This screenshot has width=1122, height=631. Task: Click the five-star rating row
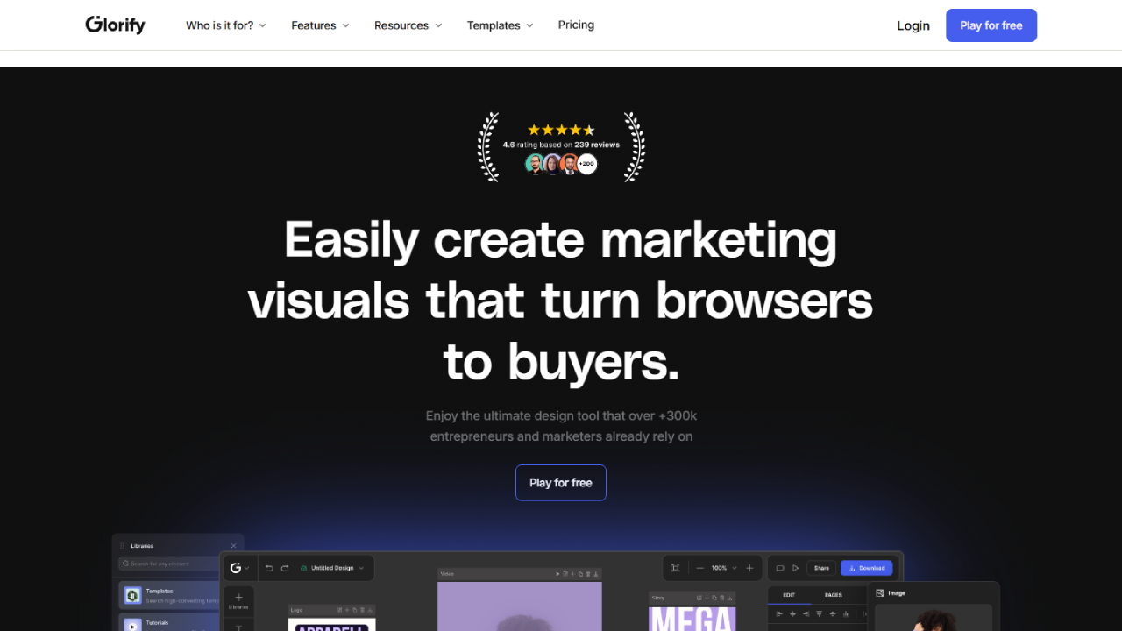point(561,130)
